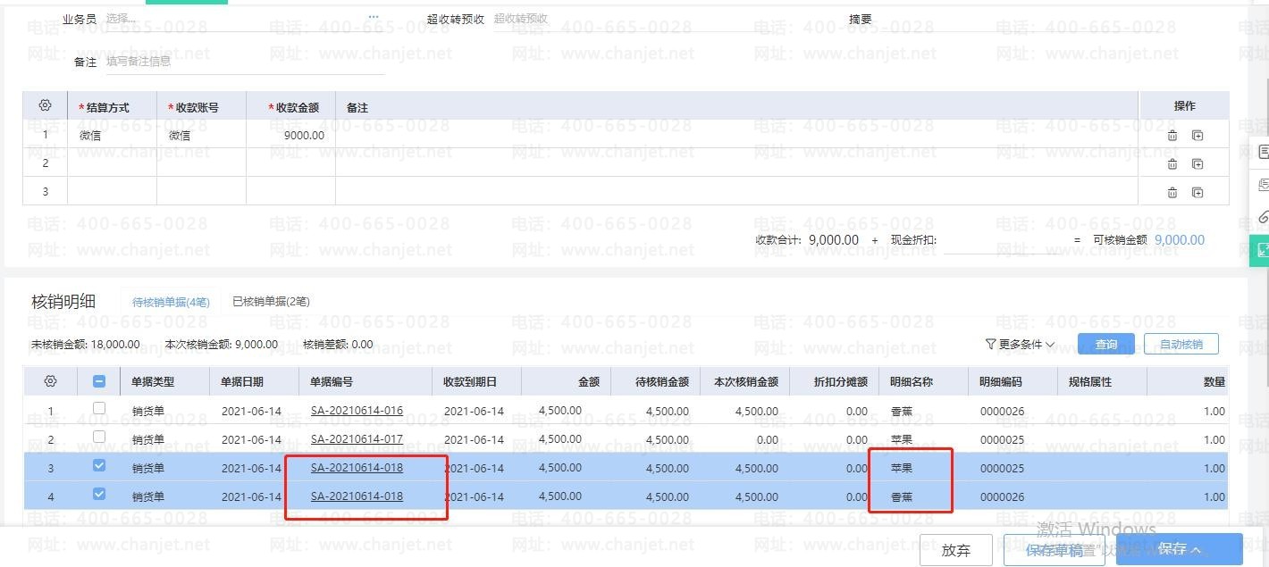The image size is (1269, 567).
Task: Click the copy-row icon in payment row 2
Action: 1197,164
